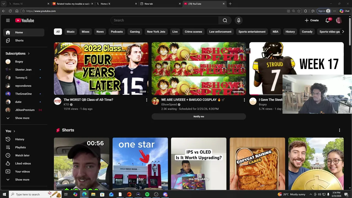Click the IShowSpeed channel avatar
Screen dimensions: 352x198
point(155,101)
